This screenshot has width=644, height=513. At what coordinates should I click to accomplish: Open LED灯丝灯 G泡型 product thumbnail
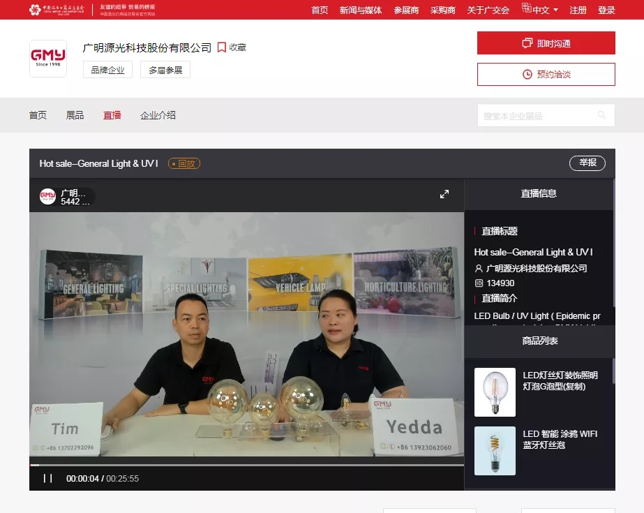[x=495, y=392]
